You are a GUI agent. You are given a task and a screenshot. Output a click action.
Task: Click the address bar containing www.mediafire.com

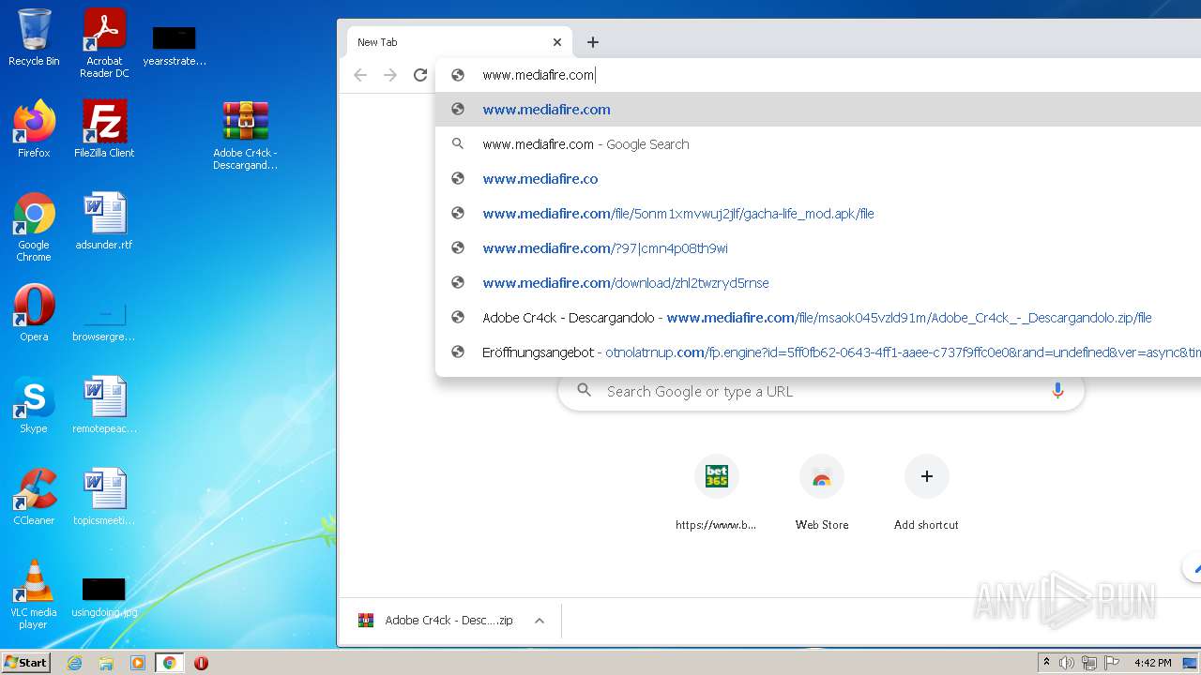point(818,75)
